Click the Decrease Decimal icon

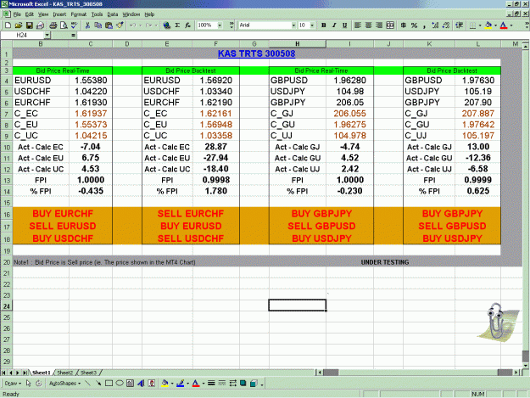tap(446, 25)
